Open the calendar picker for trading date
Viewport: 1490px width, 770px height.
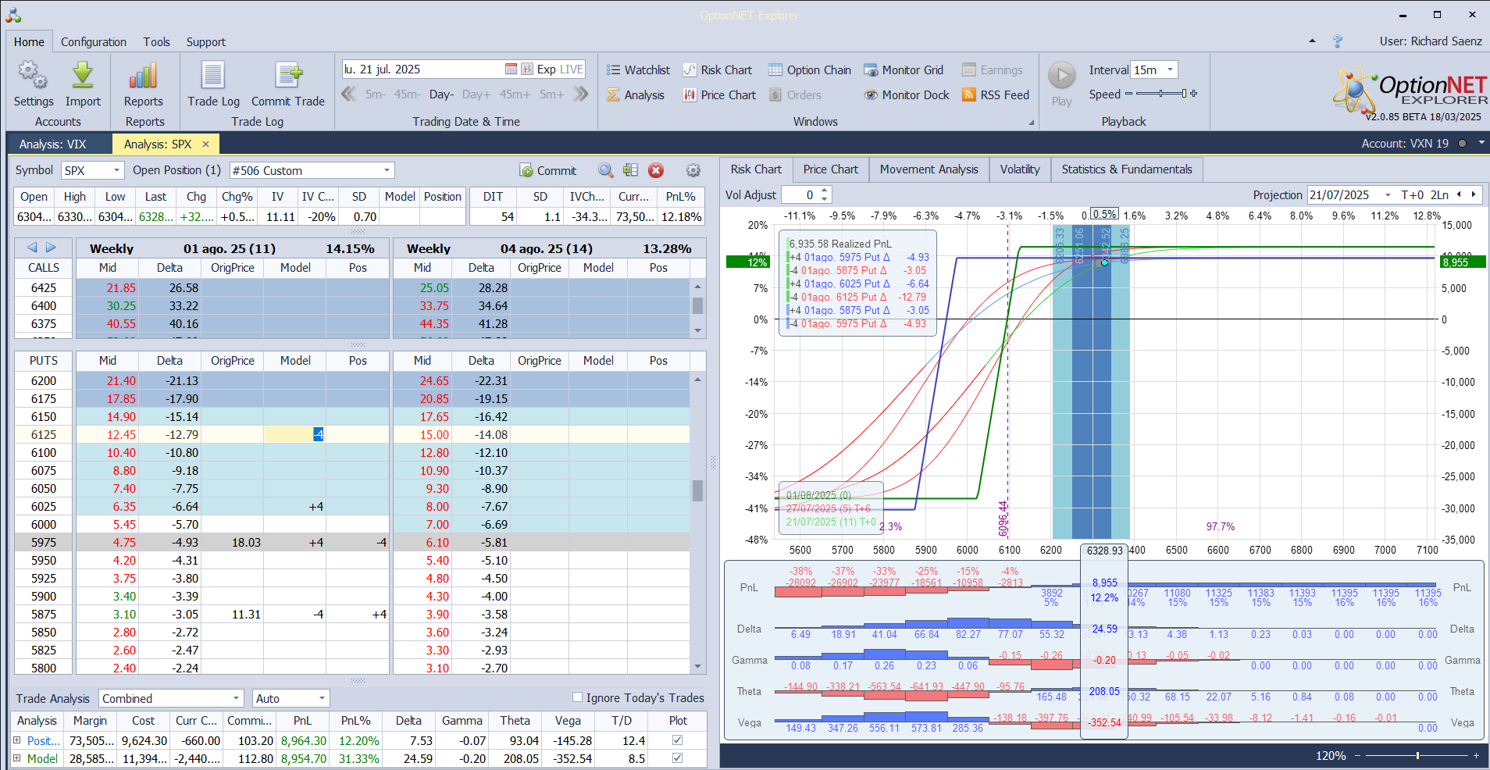point(511,69)
